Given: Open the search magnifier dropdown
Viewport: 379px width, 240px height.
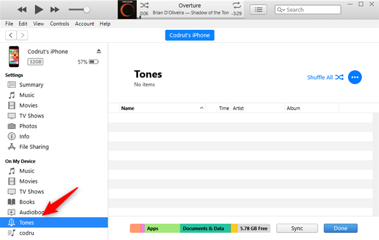Looking at the screenshot, I should click(281, 10).
